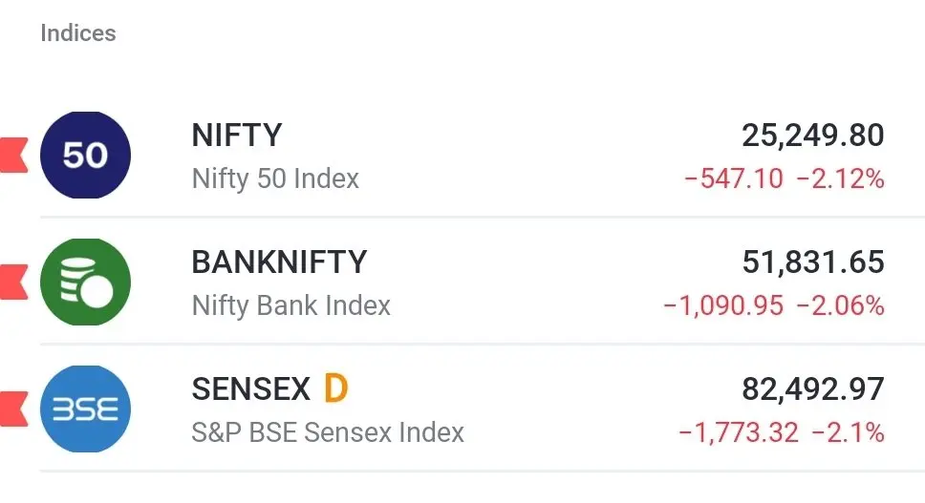The height and width of the screenshot is (503, 925).
Task: Click the Nifty 50 Index subtitle
Action: (x=275, y=178)
